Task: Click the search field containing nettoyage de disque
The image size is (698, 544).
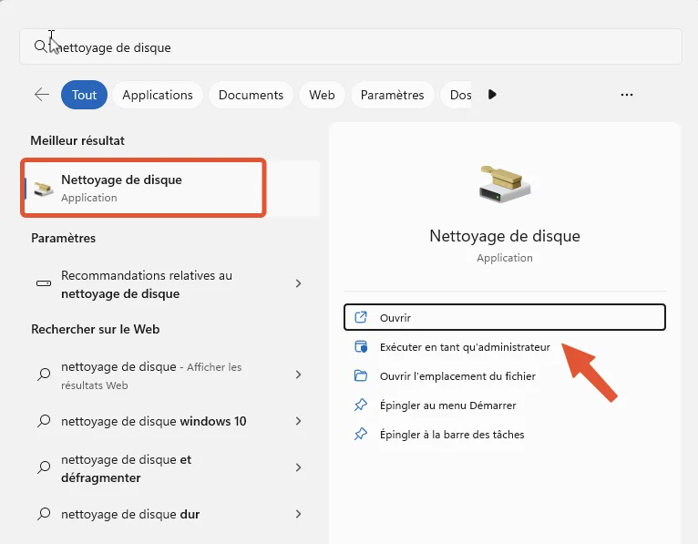Action: coord(351,46)
